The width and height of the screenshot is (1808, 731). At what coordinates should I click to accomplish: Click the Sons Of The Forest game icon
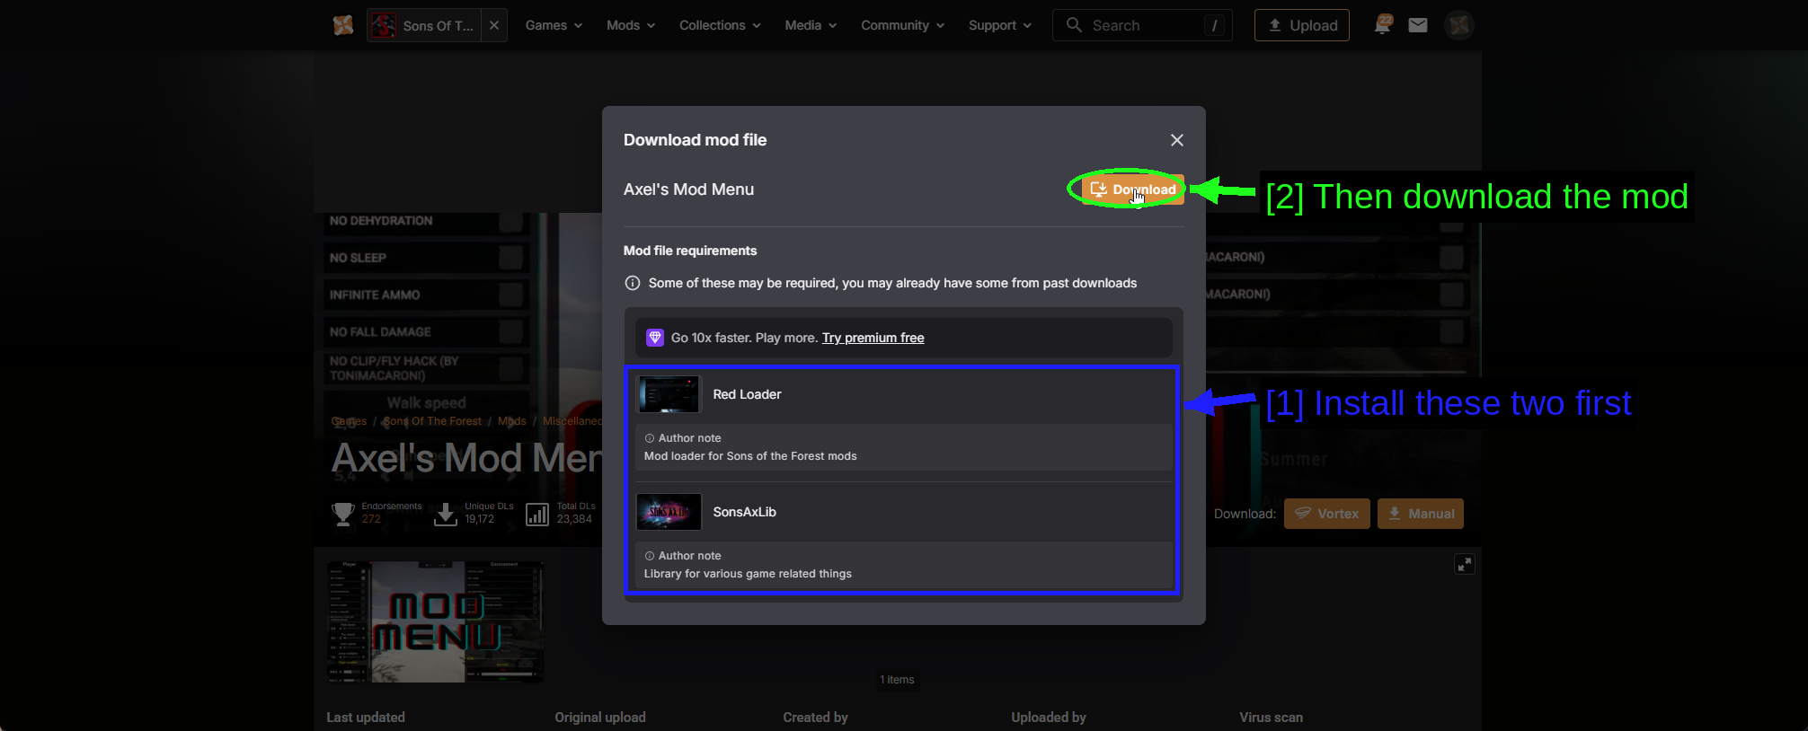pyautogui.click(x=385, y=25)
